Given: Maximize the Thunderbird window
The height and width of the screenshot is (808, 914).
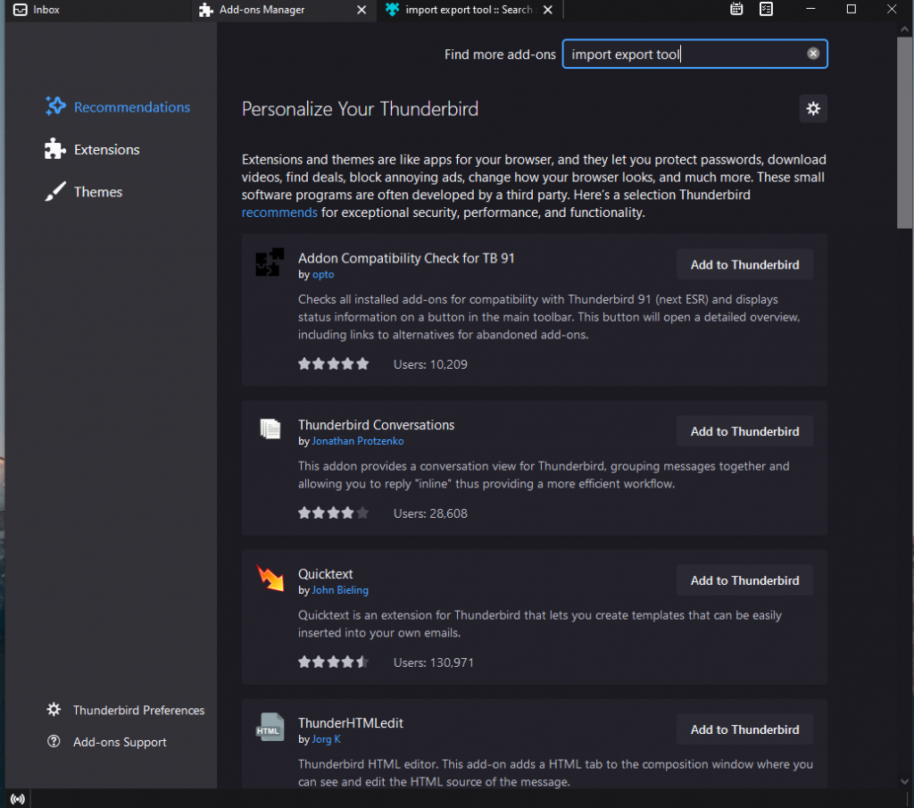Looking at the screenshot, I should pyautogui.click(x=851, y=9).
